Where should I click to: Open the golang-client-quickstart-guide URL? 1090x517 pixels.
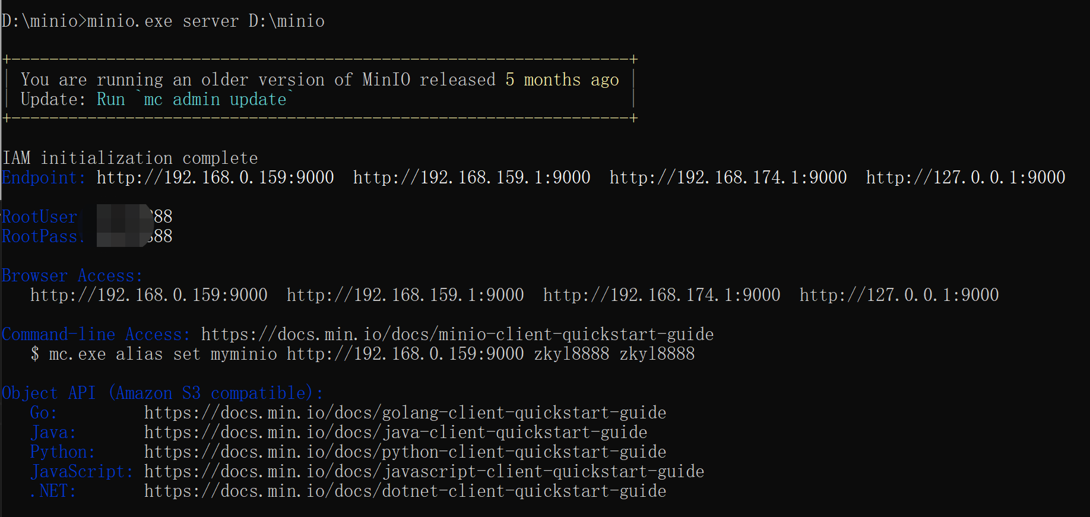405,413
